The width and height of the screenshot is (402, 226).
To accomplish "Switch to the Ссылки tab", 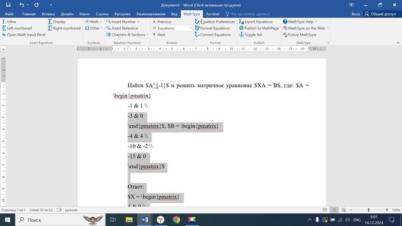I will pos(102,14).
